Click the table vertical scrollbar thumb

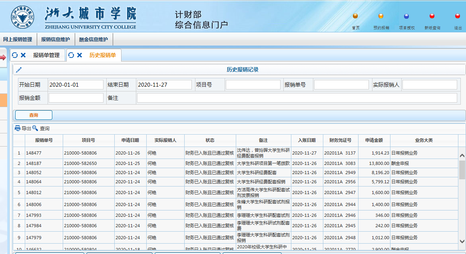pos(462,169)
